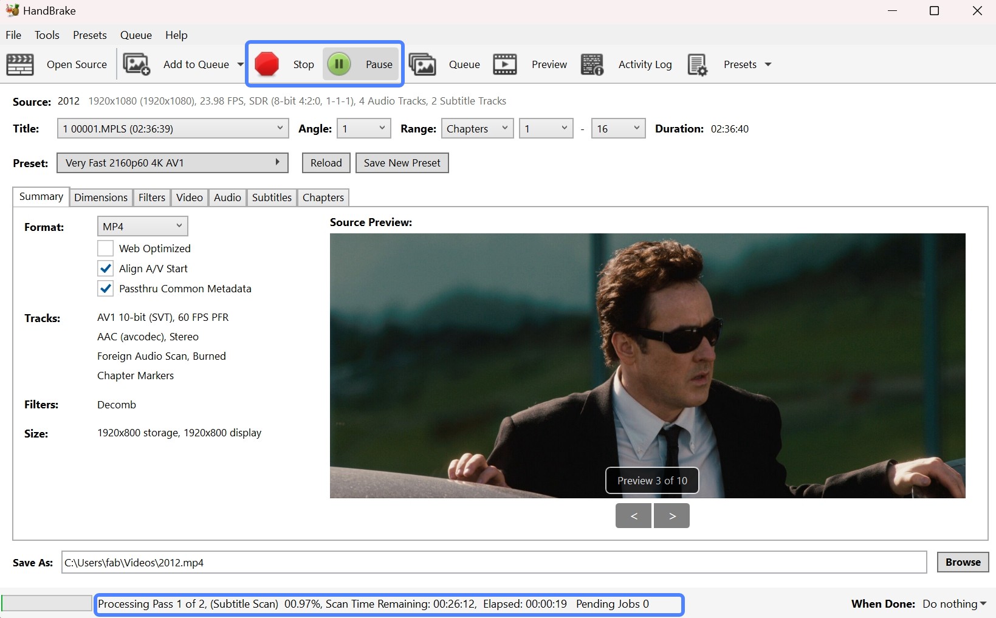Enable Web Optimized output
Image resolution: width=996 pixels, height=618 pixels.
(x=105, y=248)
